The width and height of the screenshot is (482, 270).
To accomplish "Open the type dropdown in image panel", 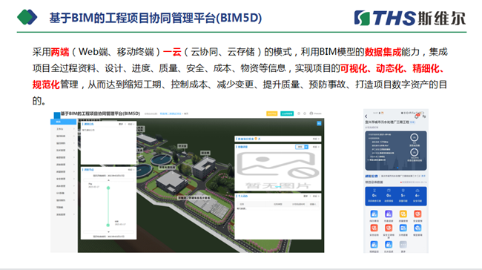I will coord(302,147).
